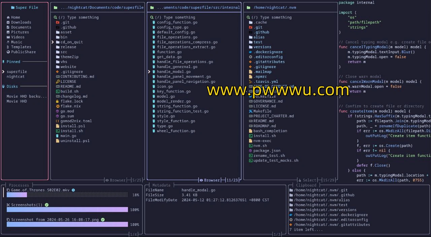The height and width of the screenshot is (237, 431).
Task: Click the PublicShare globe icon
Action: (8, 52)
